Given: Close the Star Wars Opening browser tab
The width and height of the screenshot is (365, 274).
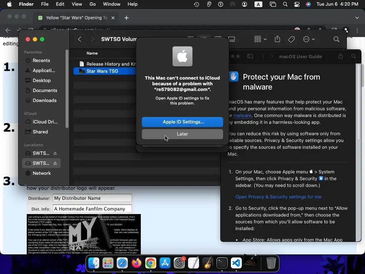Looking at the screenshot, I should click(x=113, y=18).
